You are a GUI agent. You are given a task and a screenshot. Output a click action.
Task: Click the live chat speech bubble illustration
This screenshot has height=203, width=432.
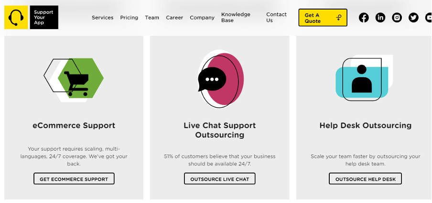click(x=221, y=79)
